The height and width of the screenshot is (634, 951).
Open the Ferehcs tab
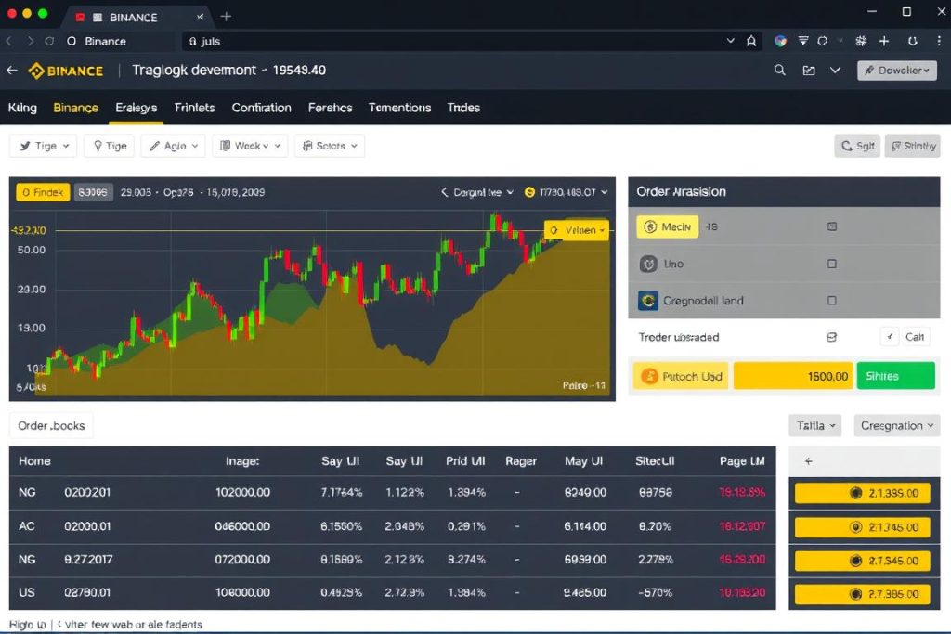[330, 108]
